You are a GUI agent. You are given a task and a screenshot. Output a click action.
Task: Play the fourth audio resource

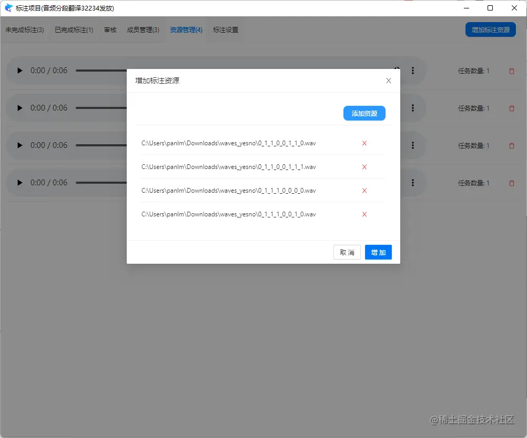tap(20, 183)
